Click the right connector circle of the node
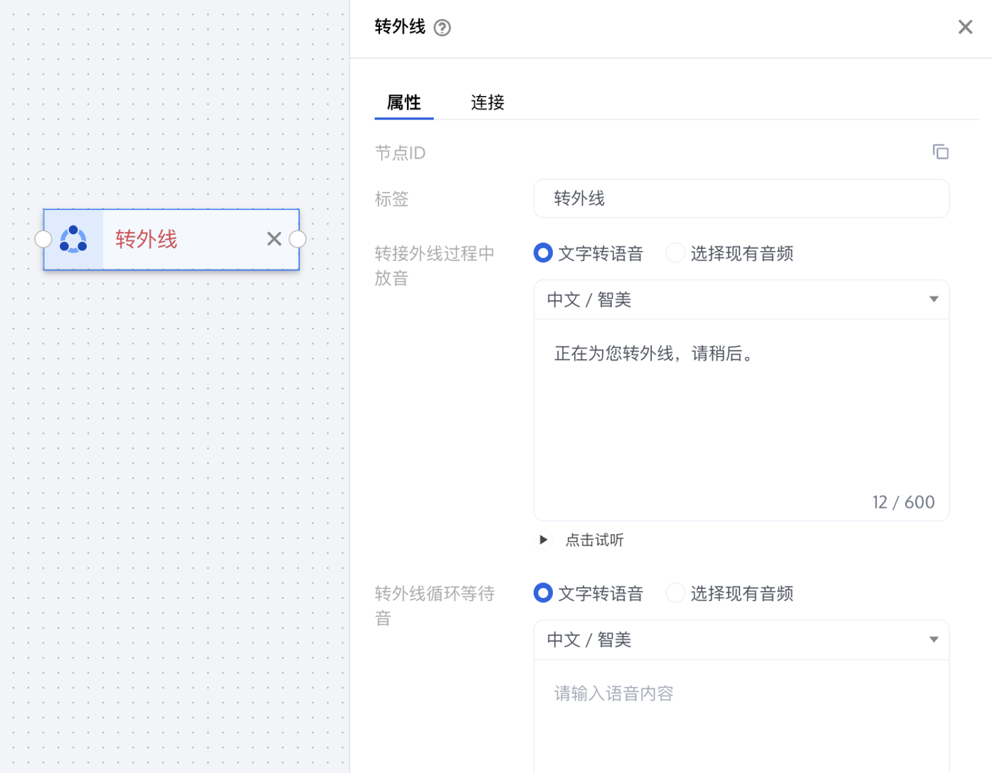 [x=298, y=240]
